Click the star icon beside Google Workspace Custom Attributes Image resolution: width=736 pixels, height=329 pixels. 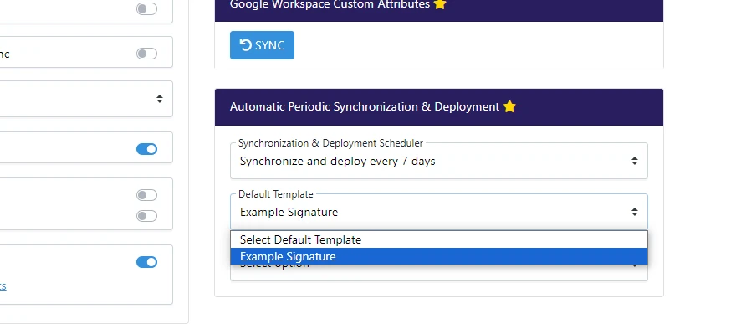tap(440, 4)
